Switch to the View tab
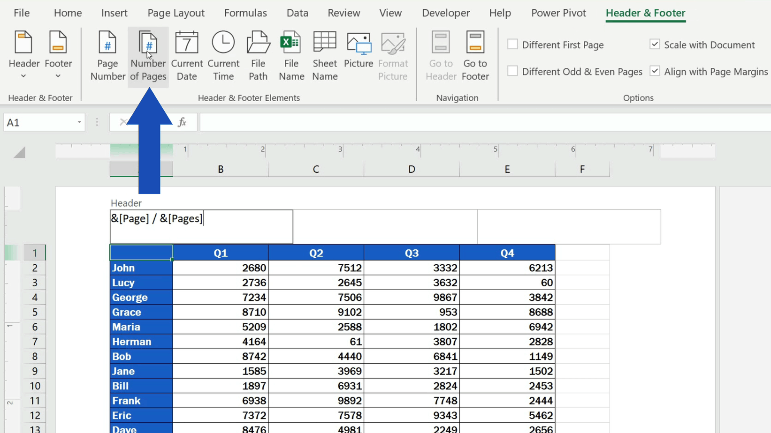 coord(390,13)
